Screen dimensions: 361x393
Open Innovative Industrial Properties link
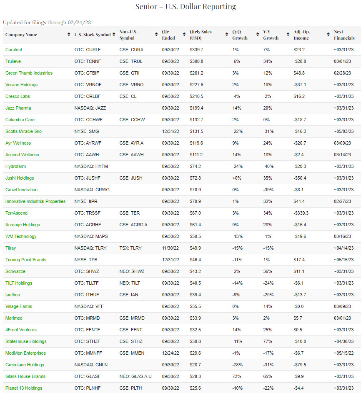click(x=35, y=201)
